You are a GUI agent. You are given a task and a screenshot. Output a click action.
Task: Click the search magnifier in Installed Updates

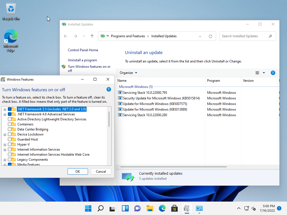(270, 36)
